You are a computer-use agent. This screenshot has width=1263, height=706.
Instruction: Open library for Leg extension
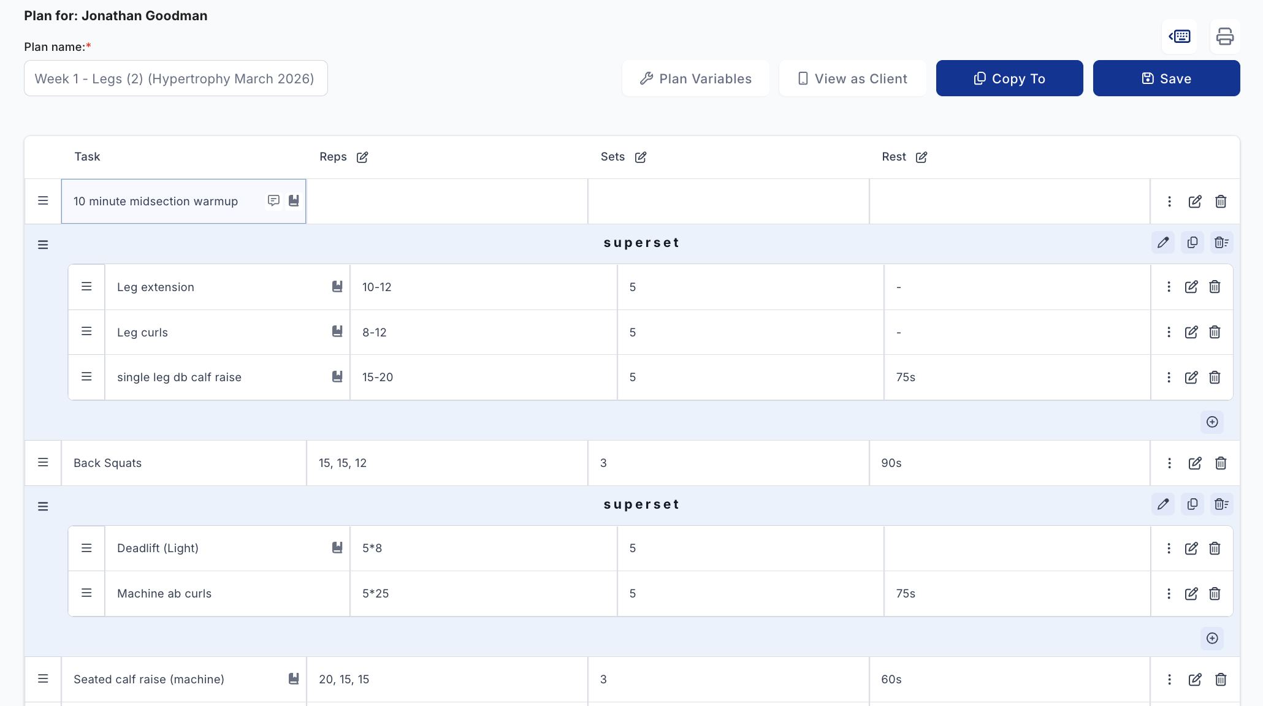[x=337, y=286]
